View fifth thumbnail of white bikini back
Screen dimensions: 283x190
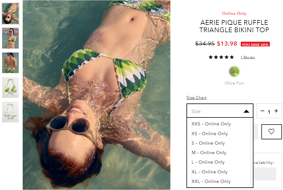[11, 112]
